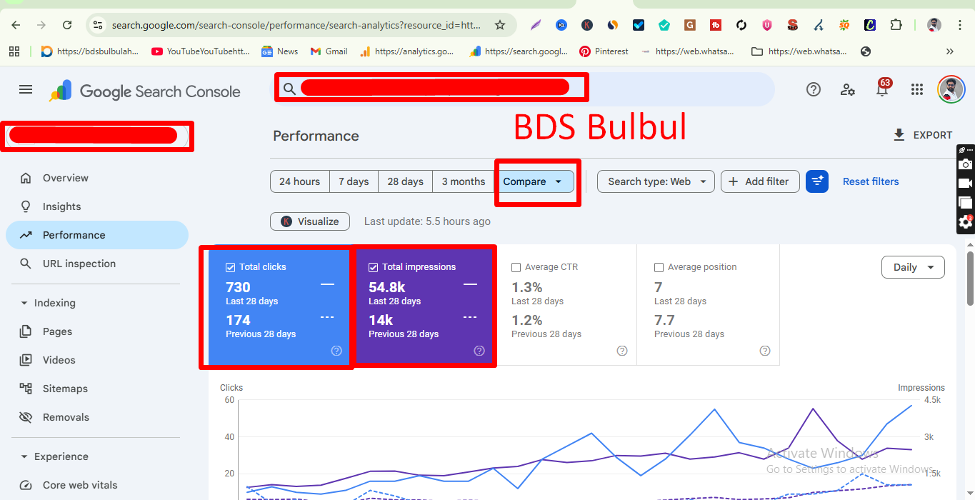This screenshot has height=500, width=975.
Task: Open Insights in the sidebar
Action: (x=97, y=206)
